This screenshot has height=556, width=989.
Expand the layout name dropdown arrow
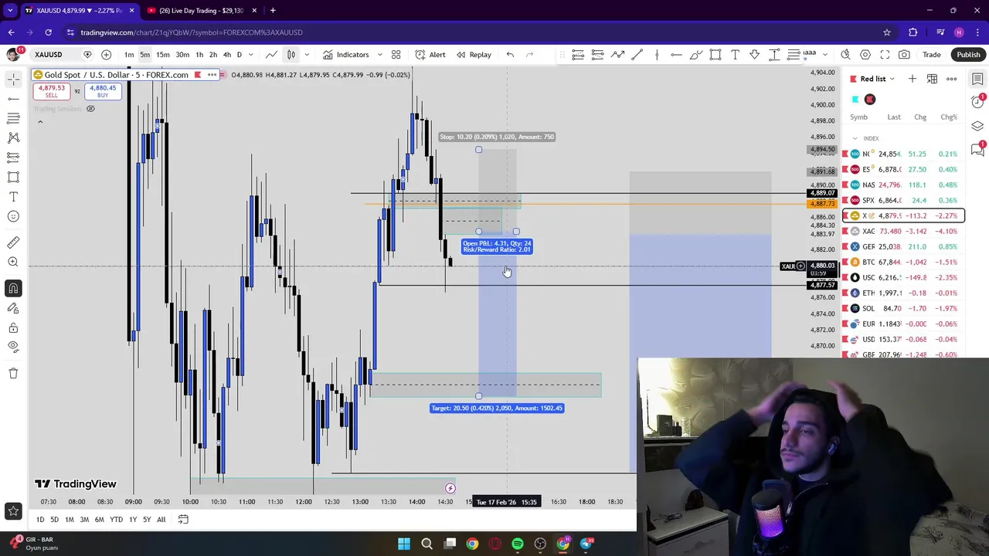(824, 55)
